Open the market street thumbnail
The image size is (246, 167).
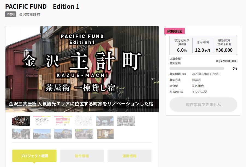[x=84, y=134]
